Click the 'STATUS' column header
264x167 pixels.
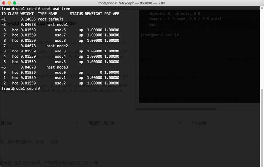(76, 14)
